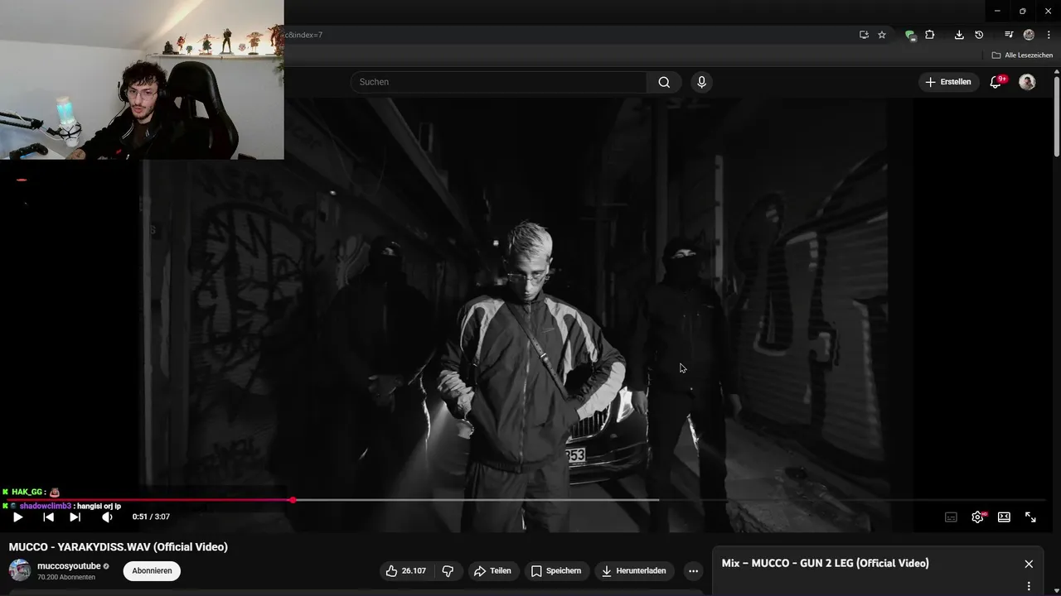The height and width of the screenshot is (596, 1061).
Task: Open browser history clock icon
Action: 979,35
